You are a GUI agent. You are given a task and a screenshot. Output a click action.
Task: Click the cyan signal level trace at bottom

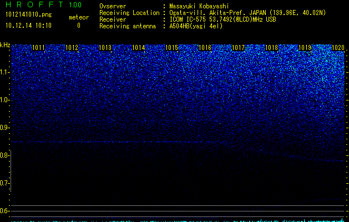[178, 221]
